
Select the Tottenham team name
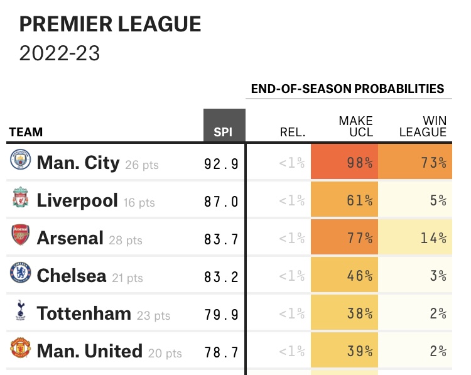click(x=84, y=313)
